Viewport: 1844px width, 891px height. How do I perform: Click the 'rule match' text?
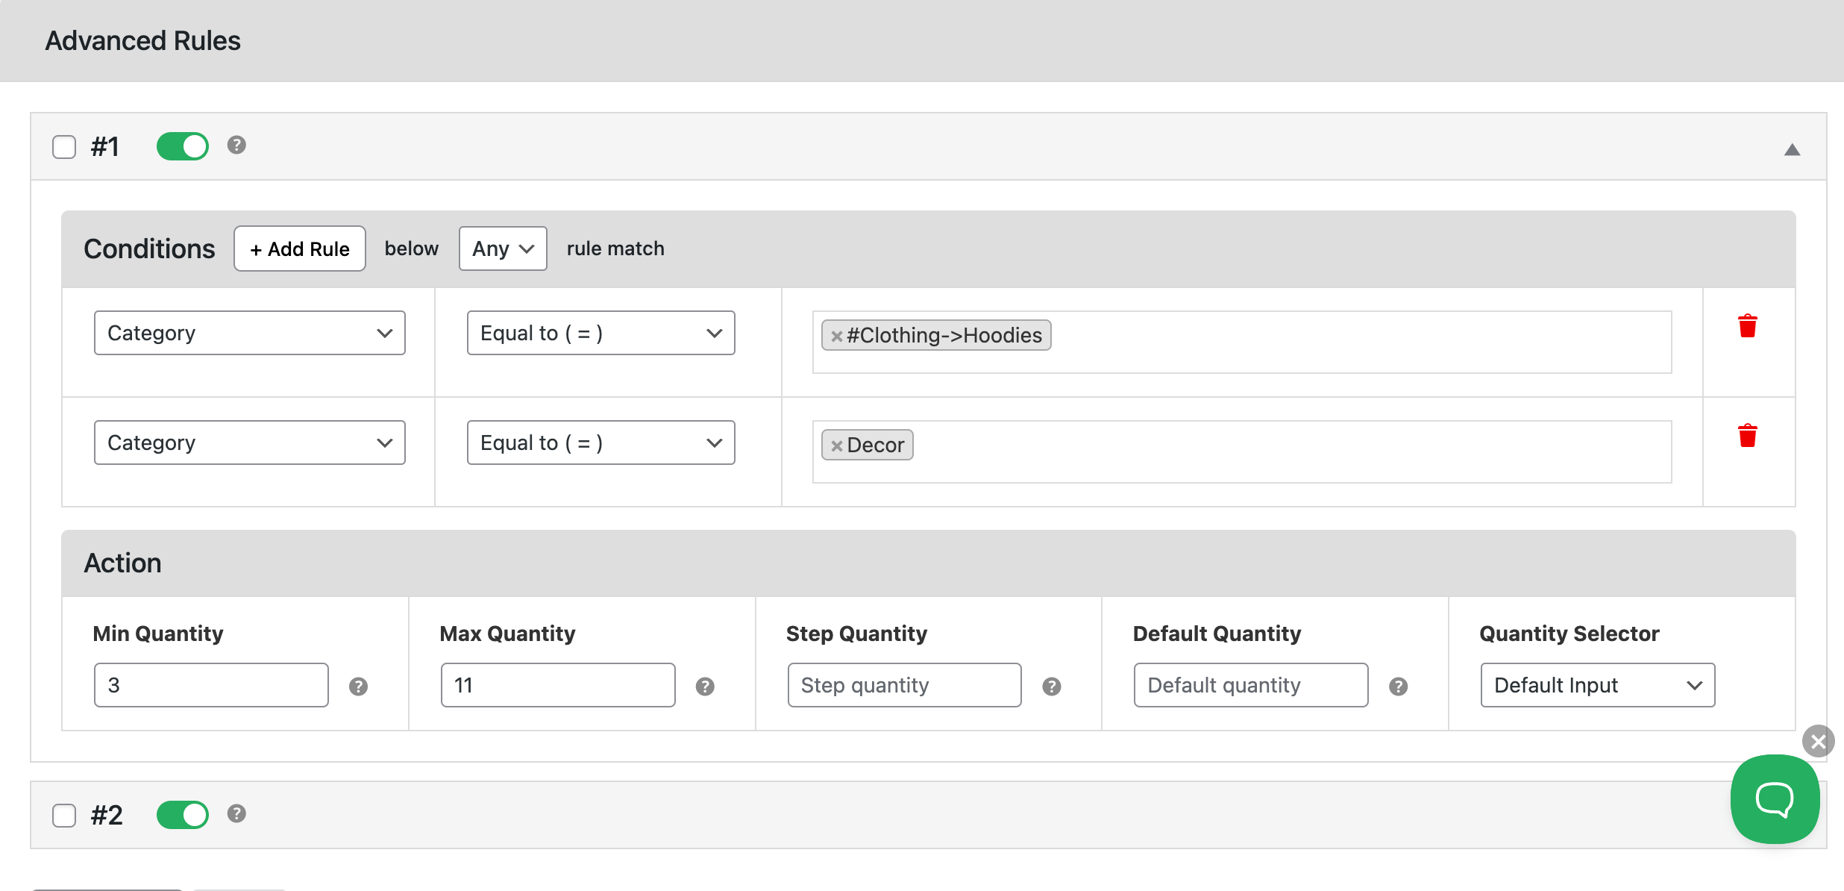tap(615, 248)
